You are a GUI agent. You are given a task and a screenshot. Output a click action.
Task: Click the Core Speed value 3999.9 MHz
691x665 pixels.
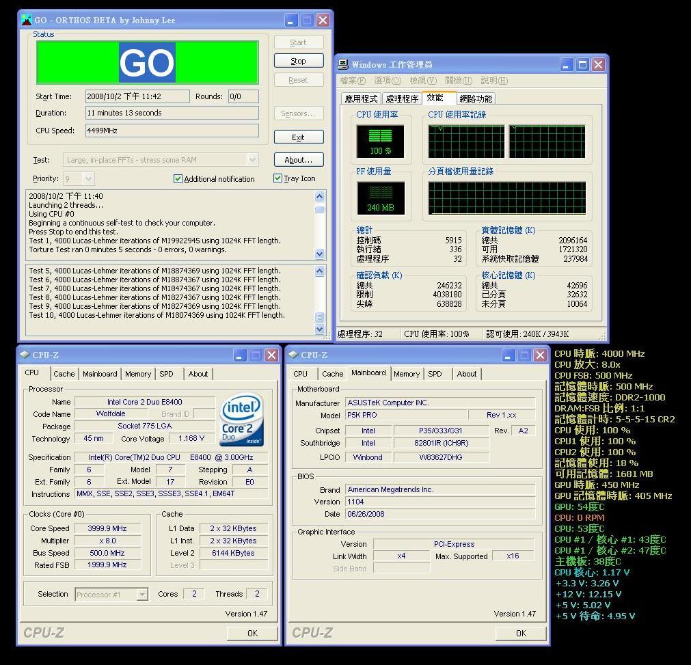(107, 528)
